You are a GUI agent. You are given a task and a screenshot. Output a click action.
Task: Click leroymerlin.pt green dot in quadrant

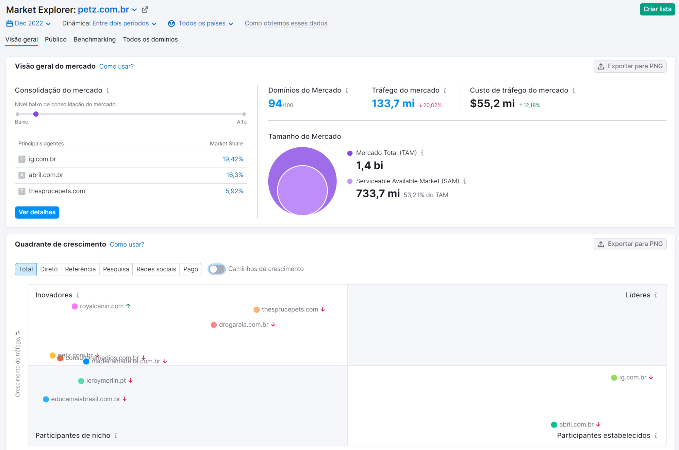[x=81, y=381]
